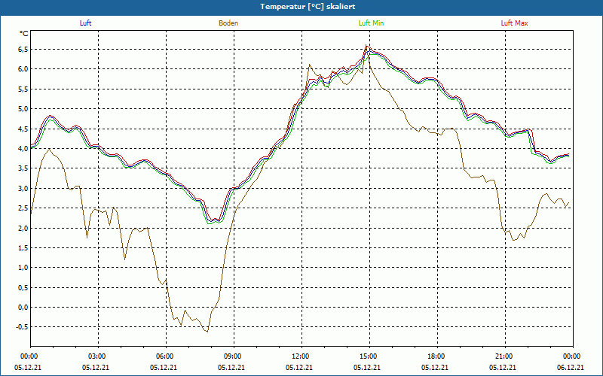
Task: Click the 0,0 y-axis value
Action: point(23,307)
